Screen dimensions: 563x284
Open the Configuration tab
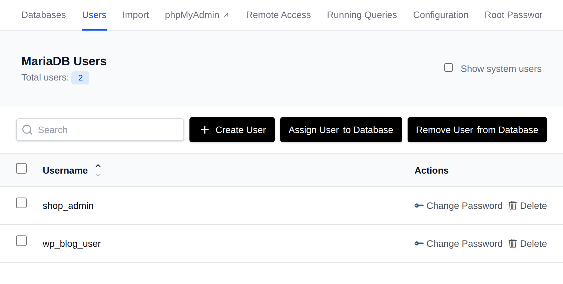coord(441,15)
